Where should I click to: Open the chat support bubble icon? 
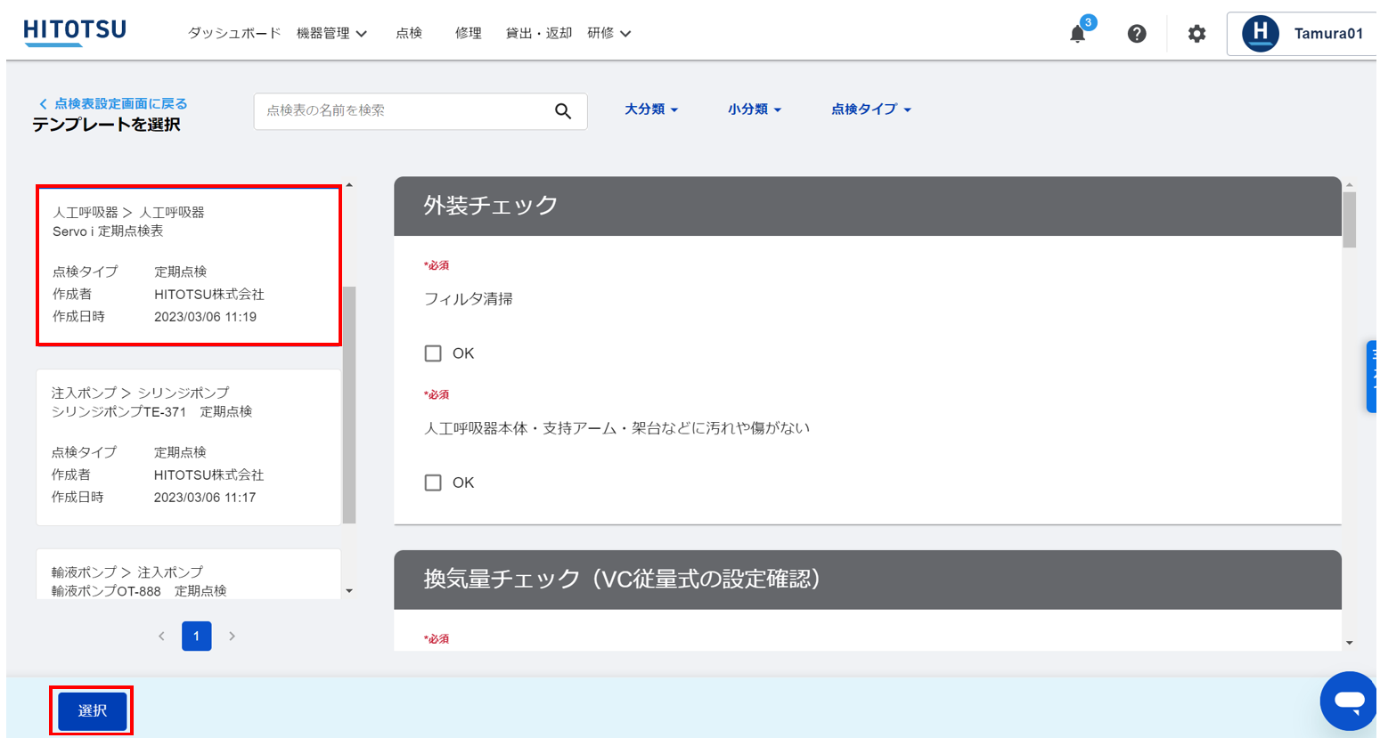pos(1349,701)
